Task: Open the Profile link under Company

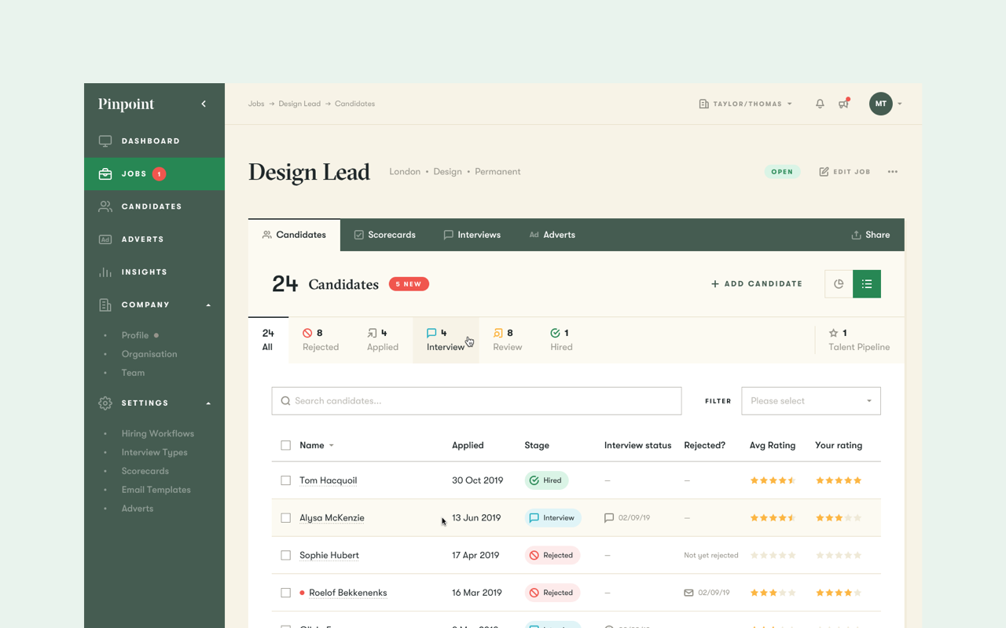Action: tap(135, 335)
